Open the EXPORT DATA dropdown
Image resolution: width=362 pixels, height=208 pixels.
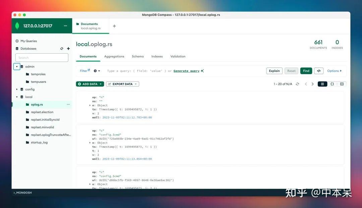point(122,84)
